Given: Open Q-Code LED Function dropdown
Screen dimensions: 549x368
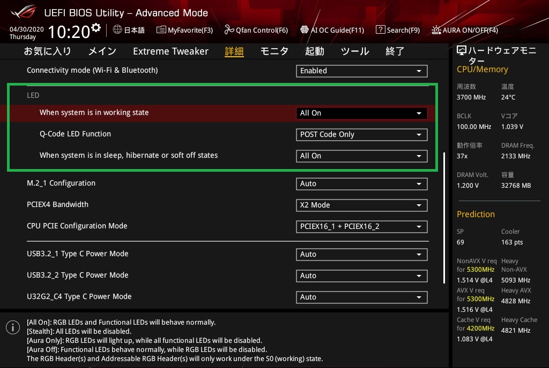Looking at the screenshot, I should pos(362,134).
